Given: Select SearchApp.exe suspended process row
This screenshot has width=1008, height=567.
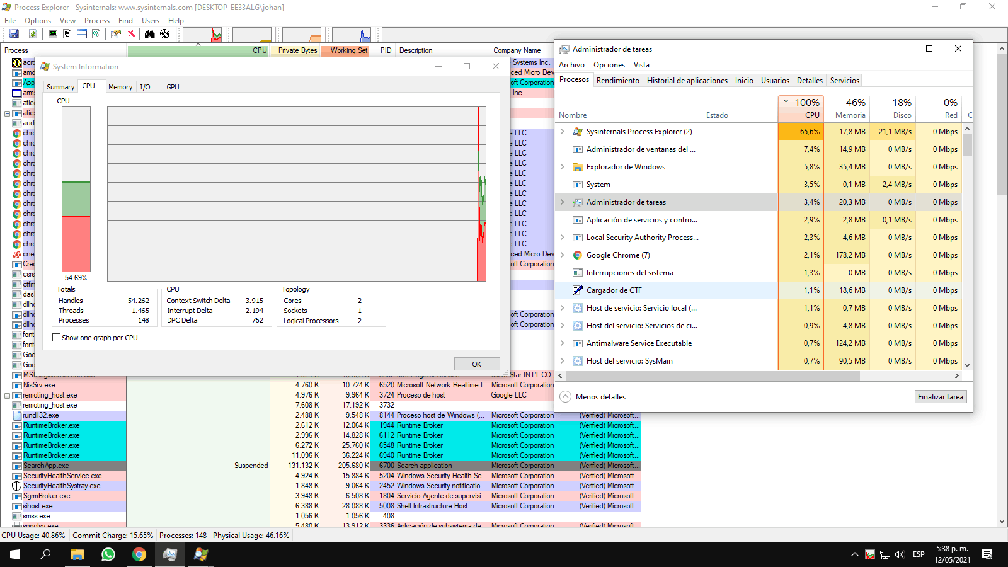Looking at the screenshot, I should coord(321,466).
